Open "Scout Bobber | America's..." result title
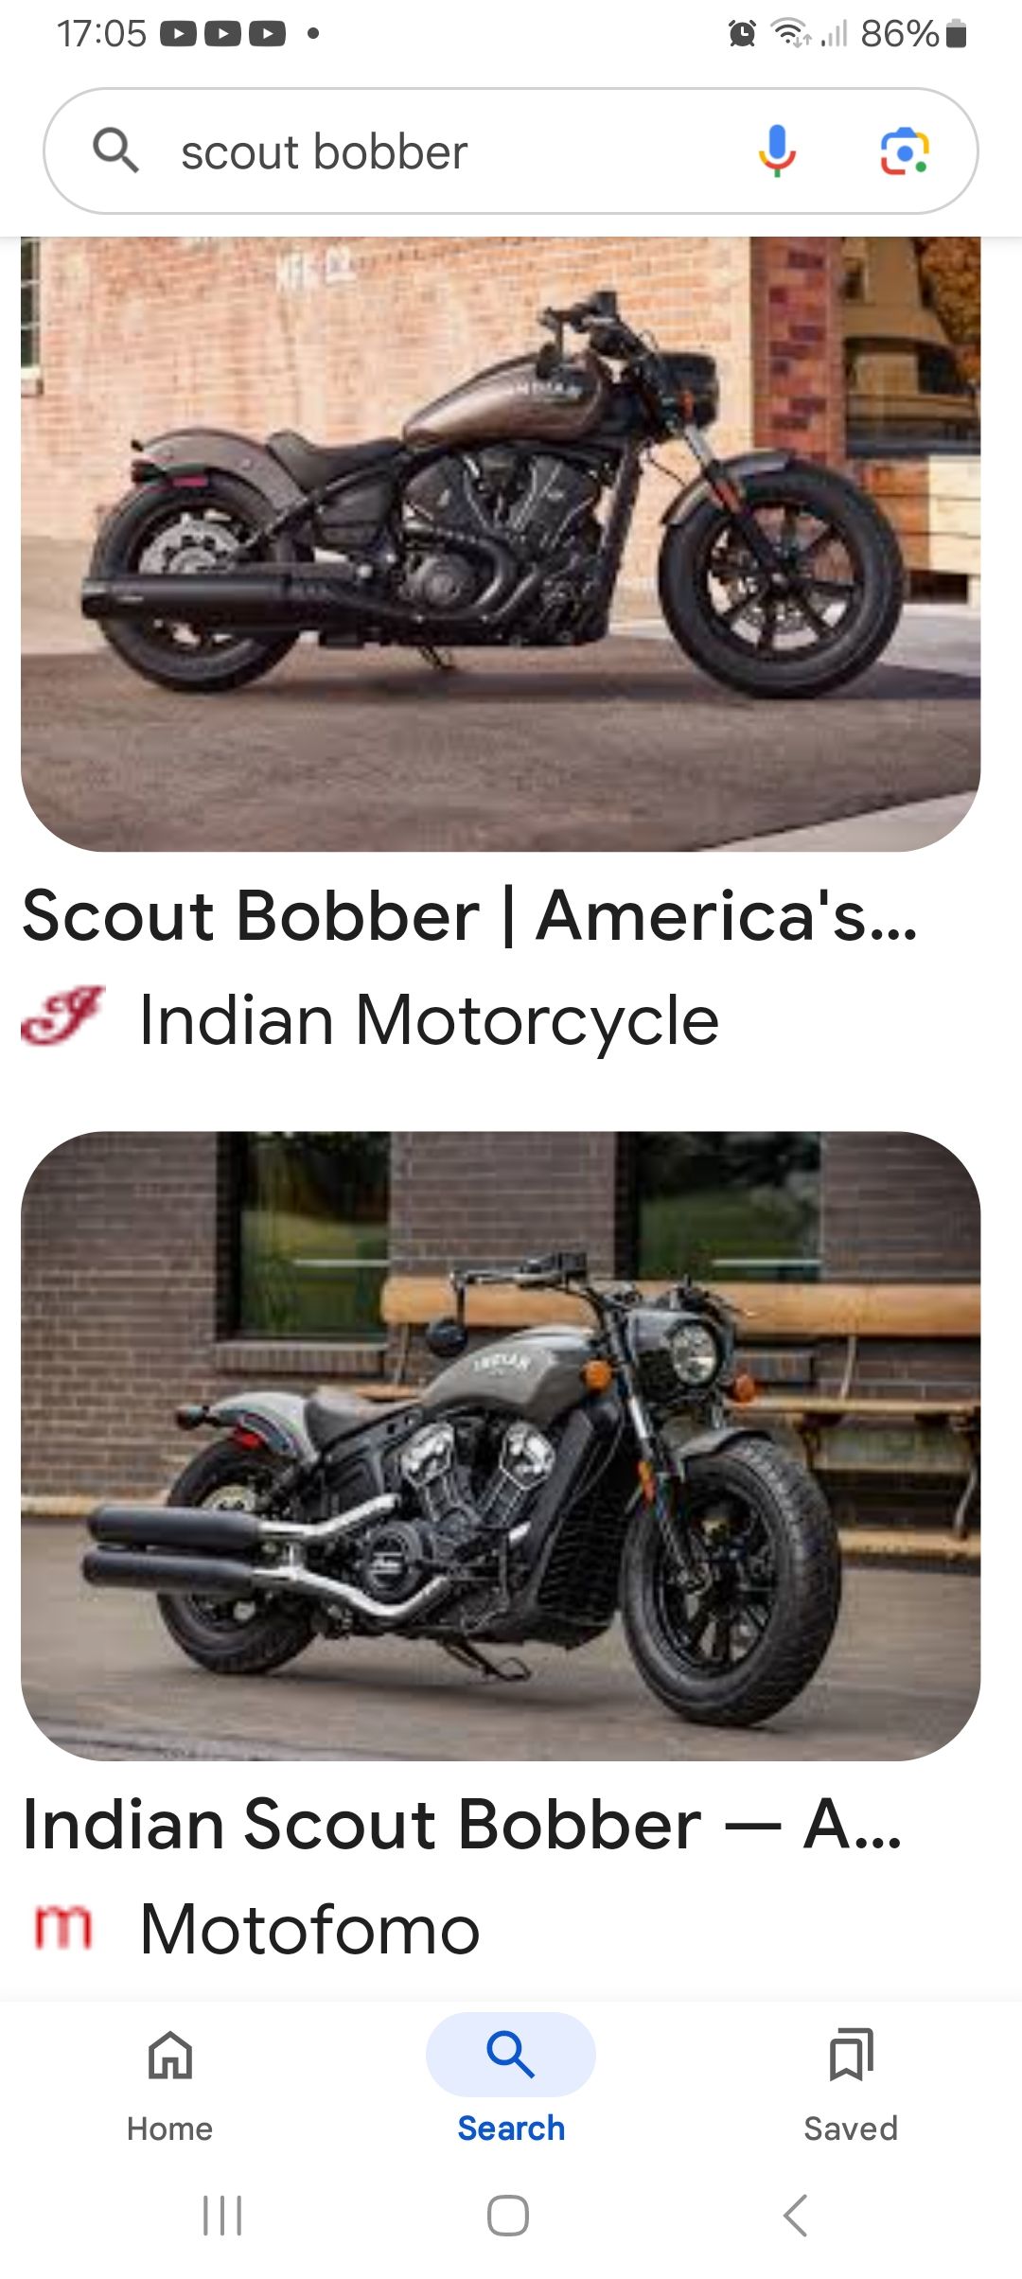Viewport: 1022px width, 2279px height. pyautogui.click(x=470, y=916)
